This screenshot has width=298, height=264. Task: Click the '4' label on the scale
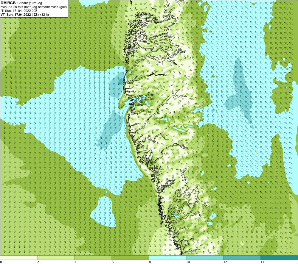[75, 262]
